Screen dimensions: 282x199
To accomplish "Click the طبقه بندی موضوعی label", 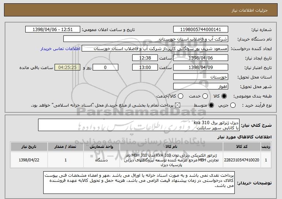I will (x=252, y=96).
